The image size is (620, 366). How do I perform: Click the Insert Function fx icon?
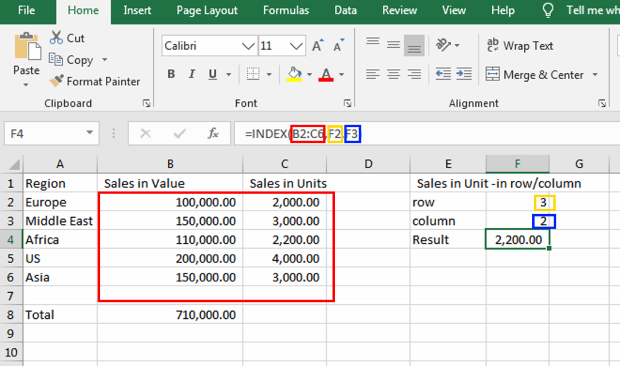(213, 134)
